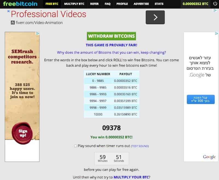Click the WITHDRAW BITCOINS button

111,36
